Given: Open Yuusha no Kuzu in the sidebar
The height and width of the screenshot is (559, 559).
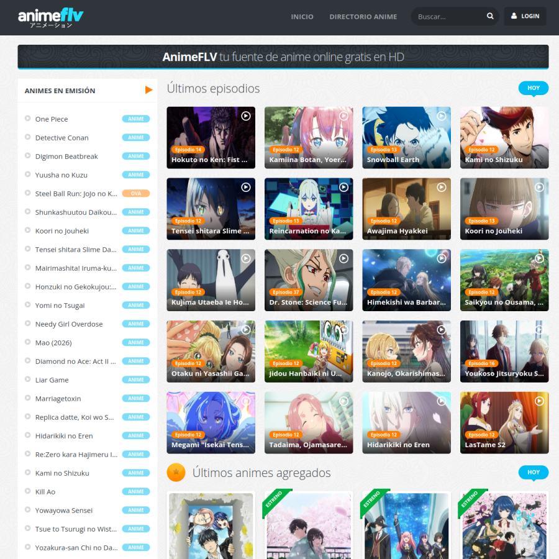Looking at the screenshot, I should pos(61,175).
